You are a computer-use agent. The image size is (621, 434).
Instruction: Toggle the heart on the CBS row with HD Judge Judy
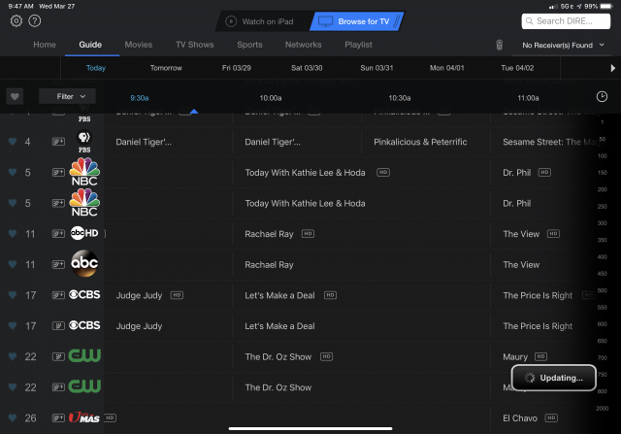point(13,295)
